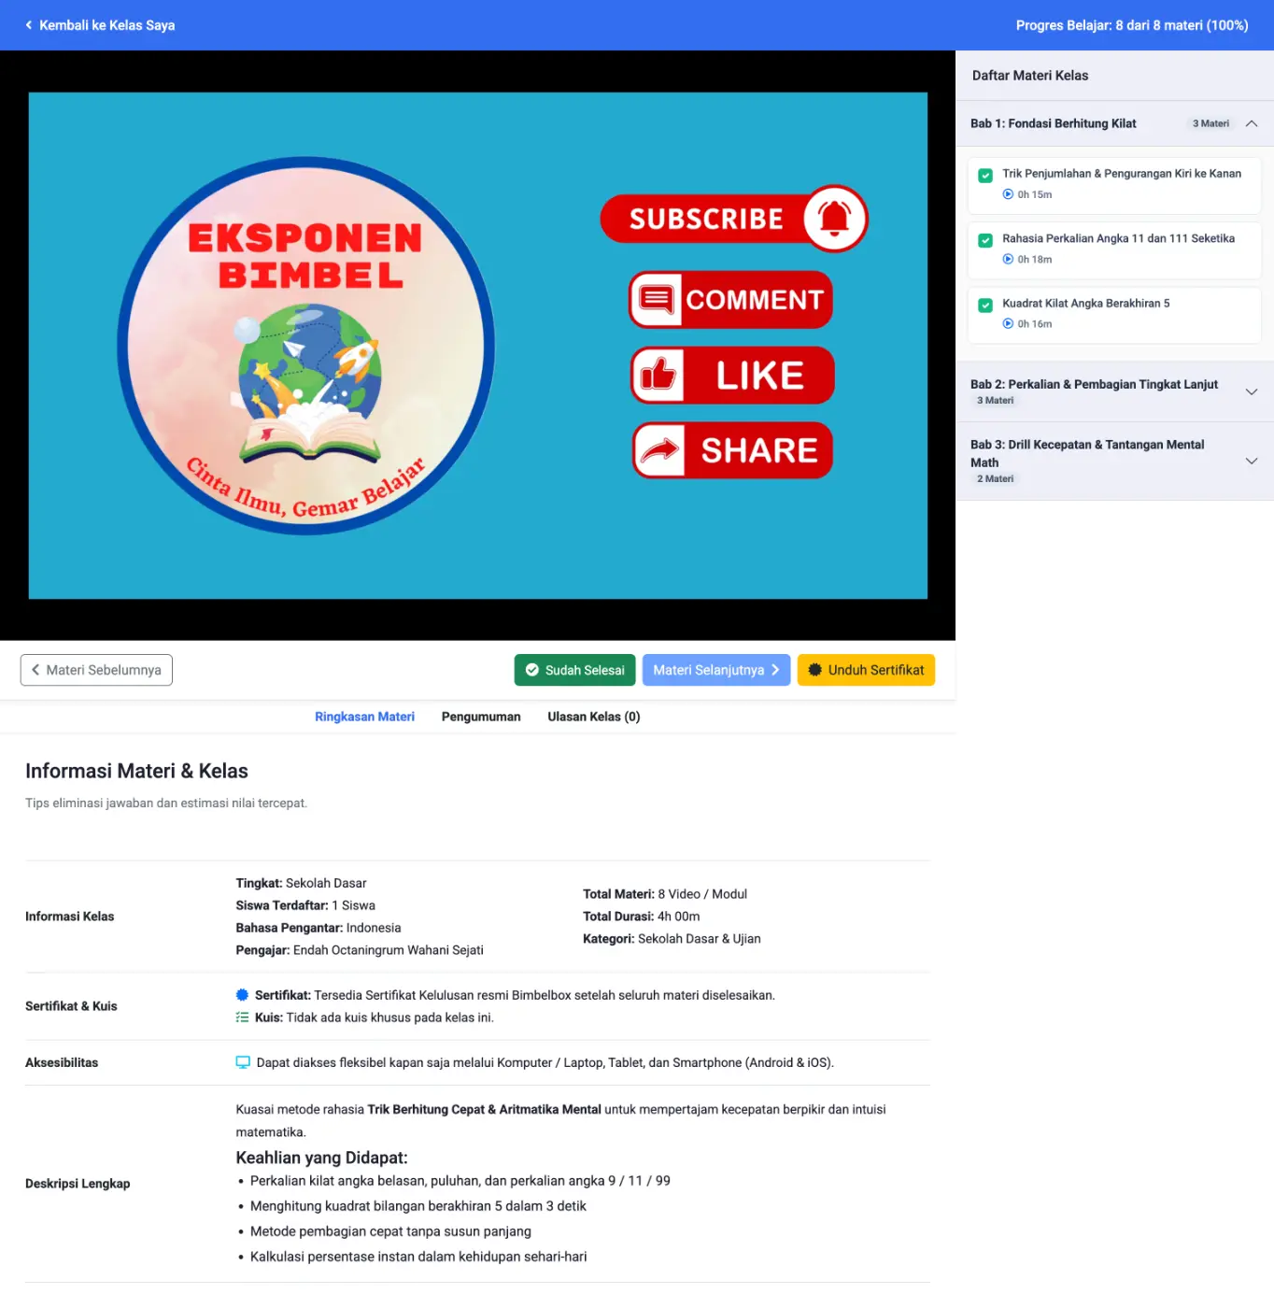Expand Bab 3 Drill Kecepatan chevron
This screenshot has height=1308, width=1274.
click(1252, 461)
